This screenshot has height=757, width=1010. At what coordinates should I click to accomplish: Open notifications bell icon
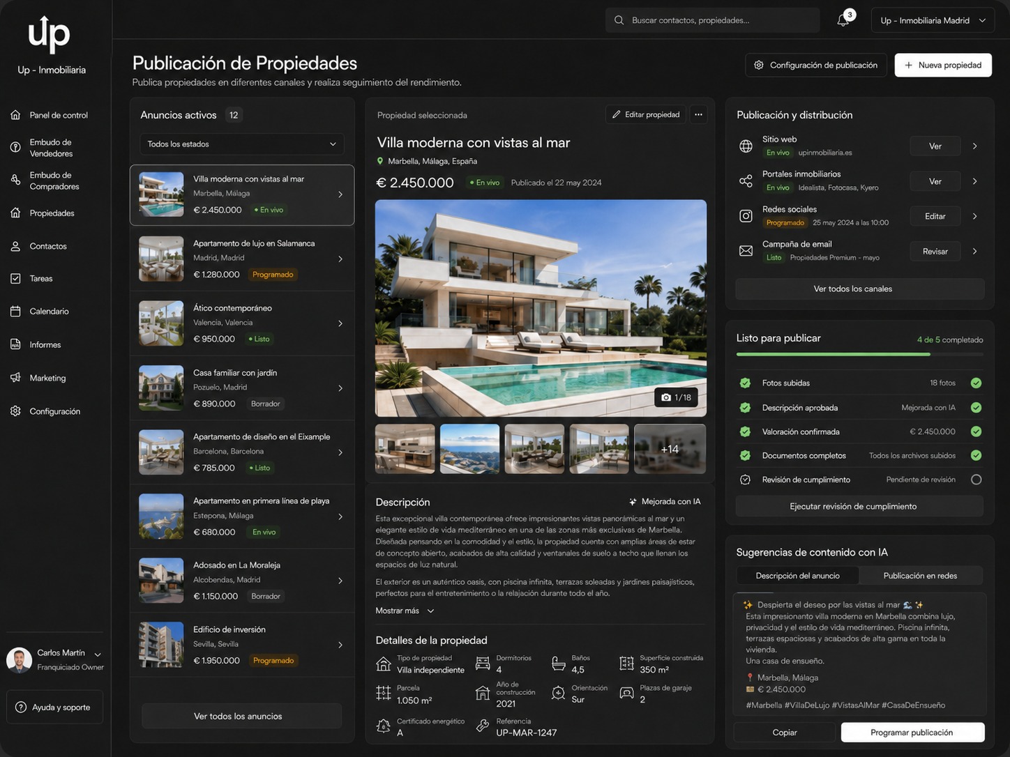pyautogui.click(x=843, y=20)
